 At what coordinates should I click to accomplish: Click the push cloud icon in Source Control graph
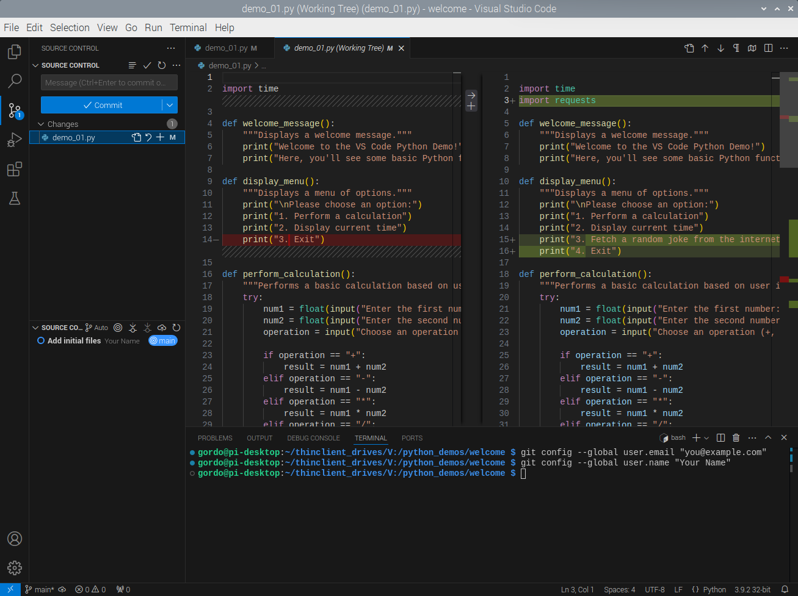click(162, 328)
